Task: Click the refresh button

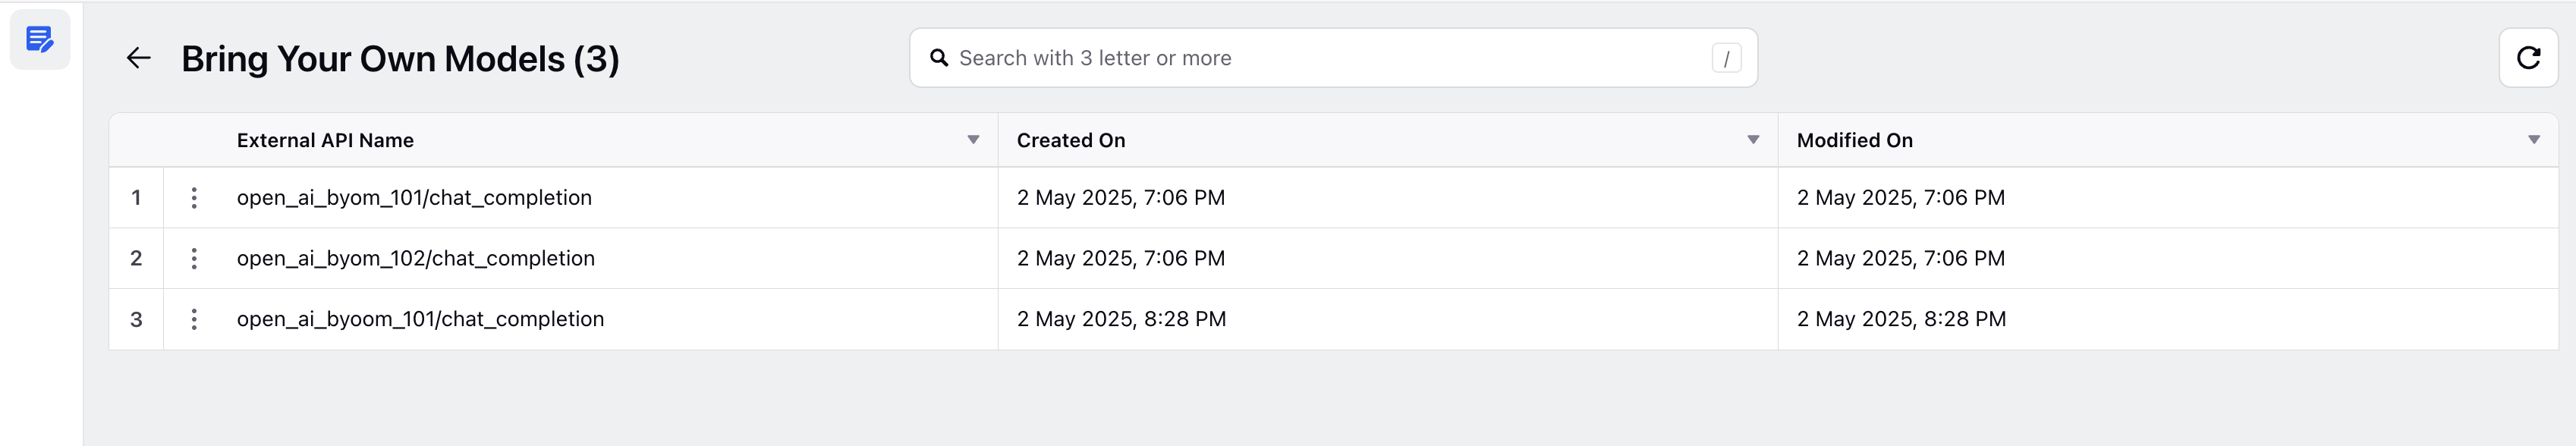Action: click(2528, 58)
